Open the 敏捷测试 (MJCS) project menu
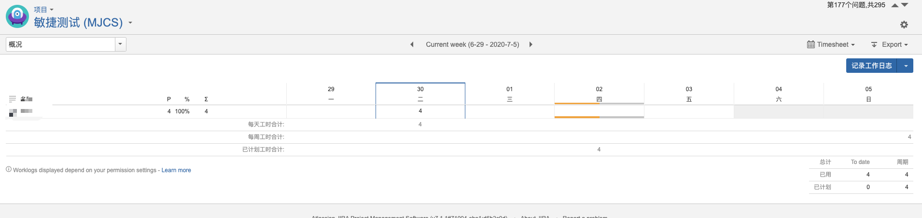Image resolution: width=922 pixels, height=218 pixels. 83,23
